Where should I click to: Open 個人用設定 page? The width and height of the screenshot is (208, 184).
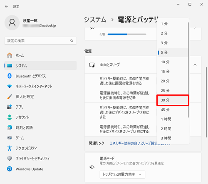(x=40, y=97)
